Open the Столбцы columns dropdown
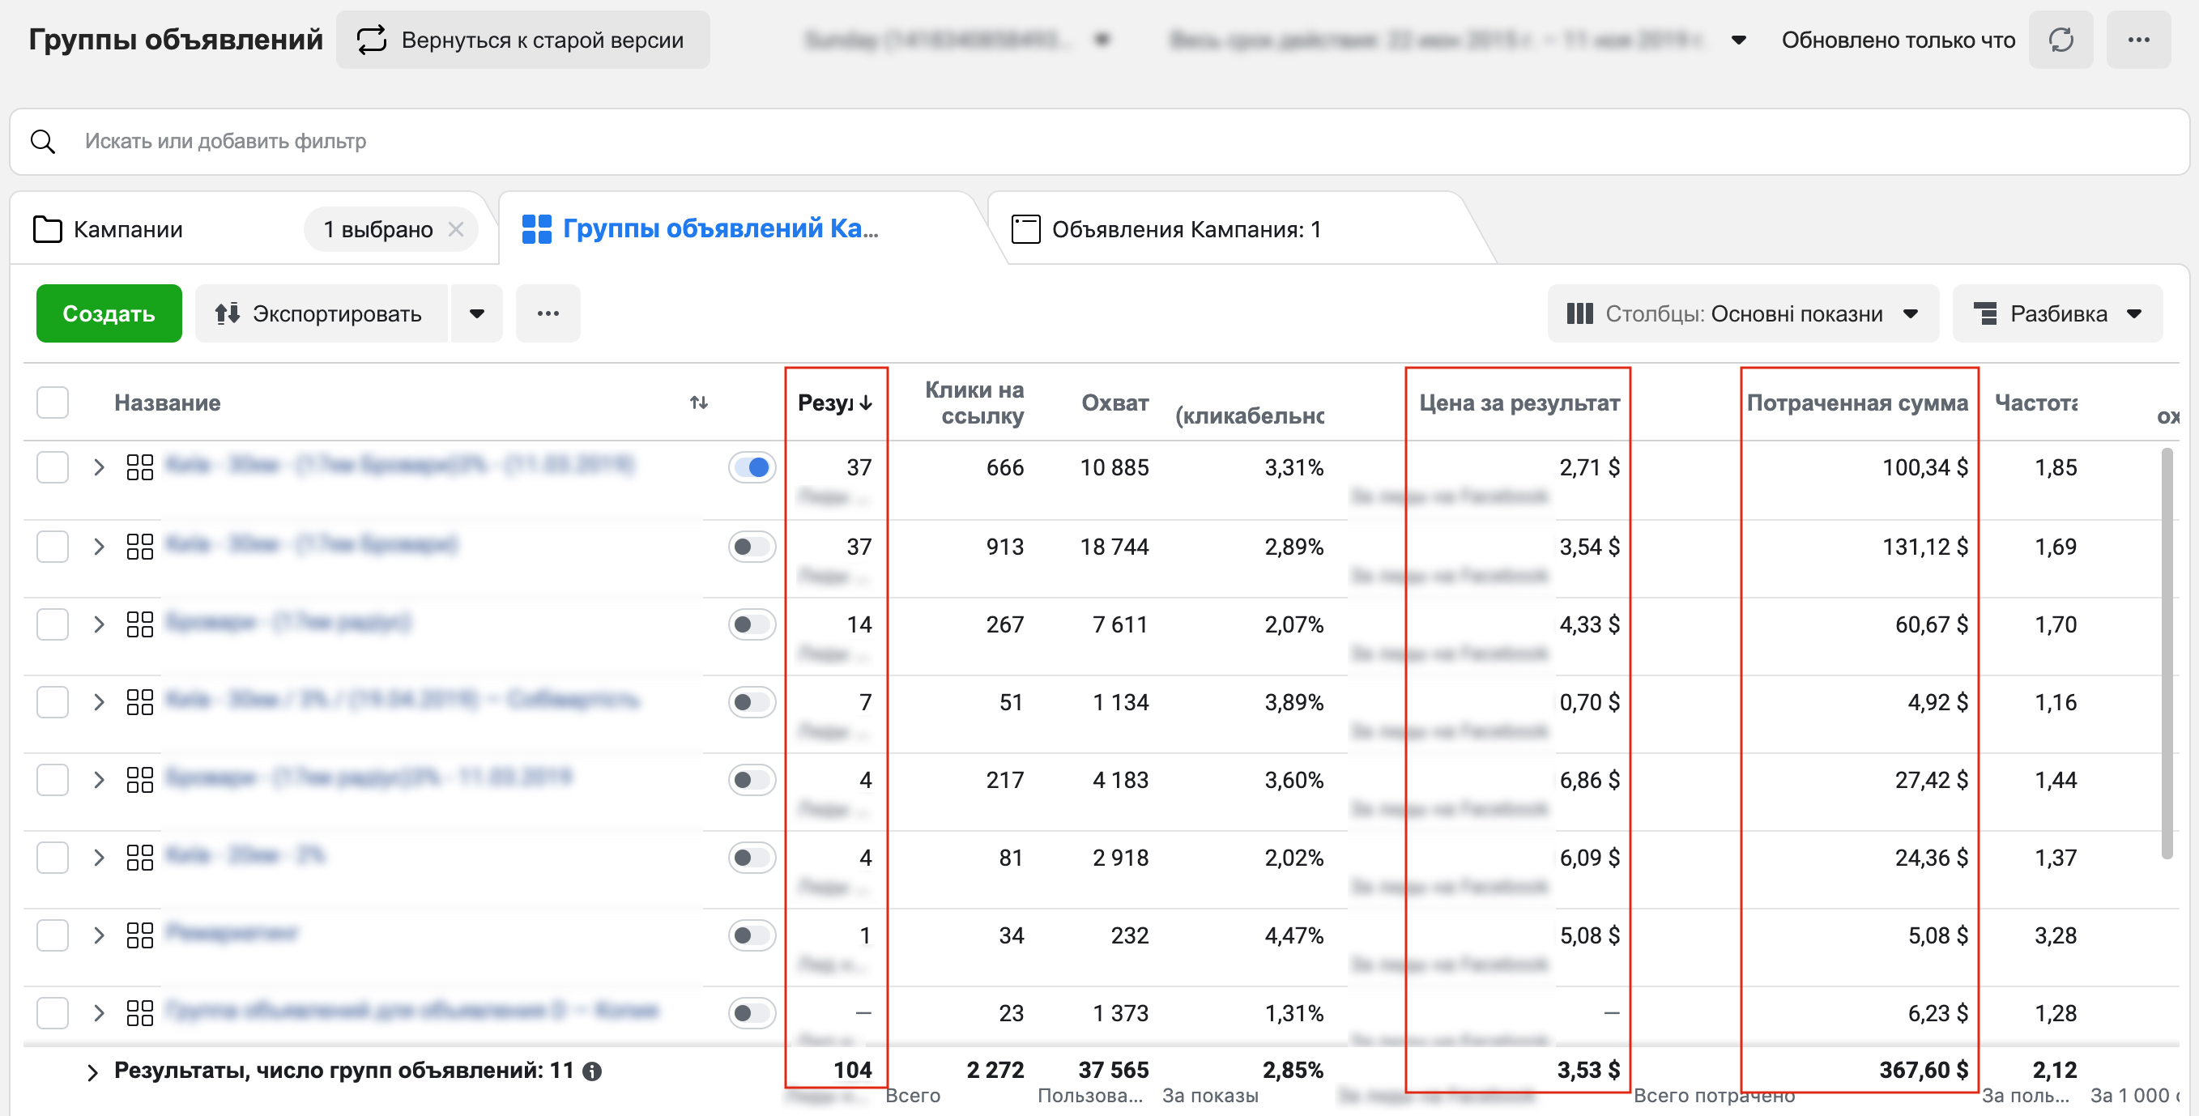 tap(1743, 313)
